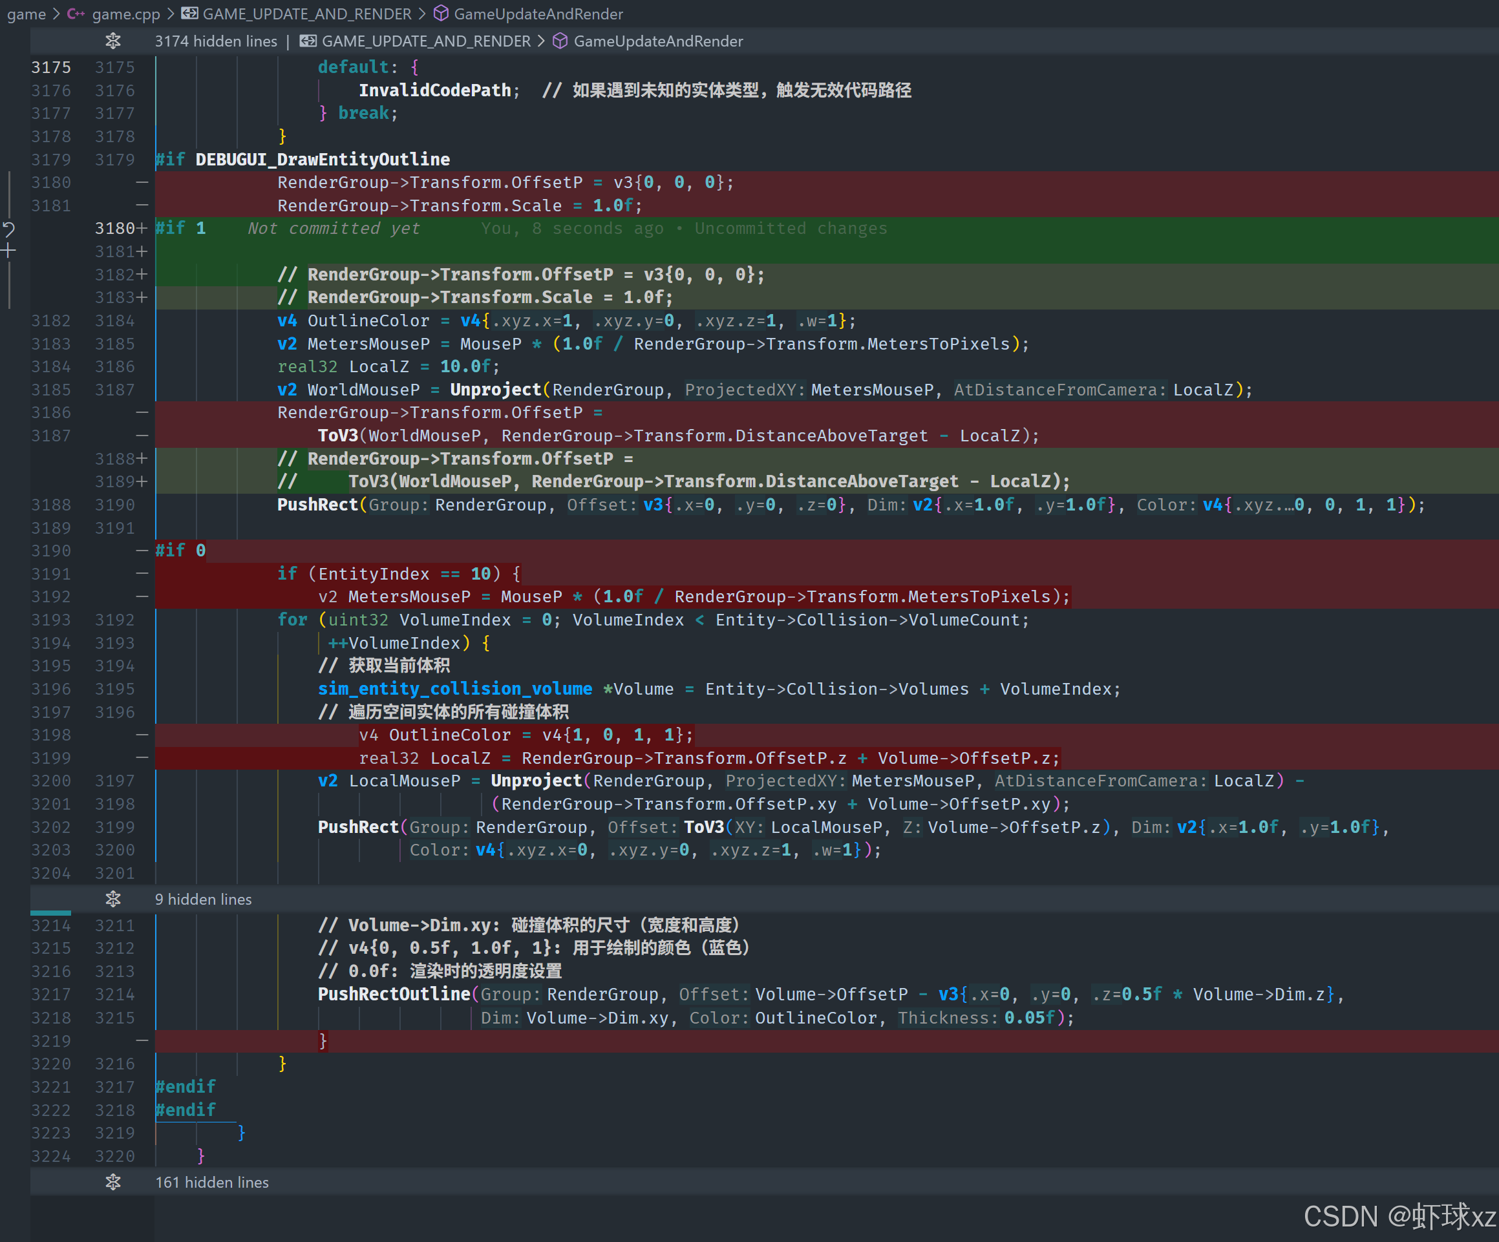
Task: Click the cube icon in the hidden-lines bar
Action: (560, 41)
